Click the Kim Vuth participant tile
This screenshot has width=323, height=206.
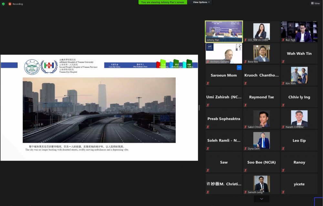(x=299, y=75)
